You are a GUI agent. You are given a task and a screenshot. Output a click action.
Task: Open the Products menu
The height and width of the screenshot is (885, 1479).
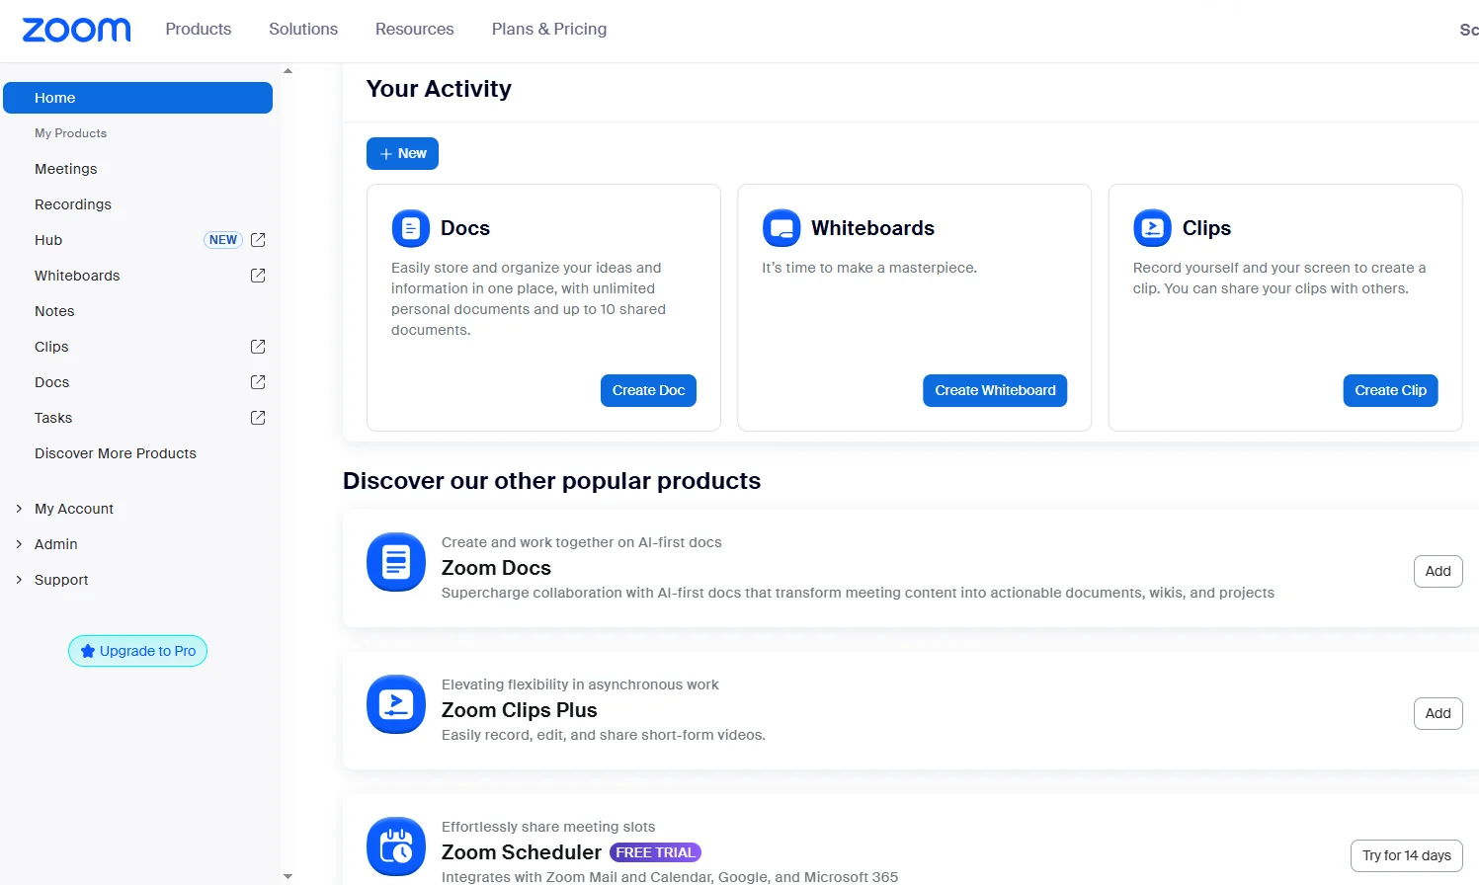pos(198,29)
